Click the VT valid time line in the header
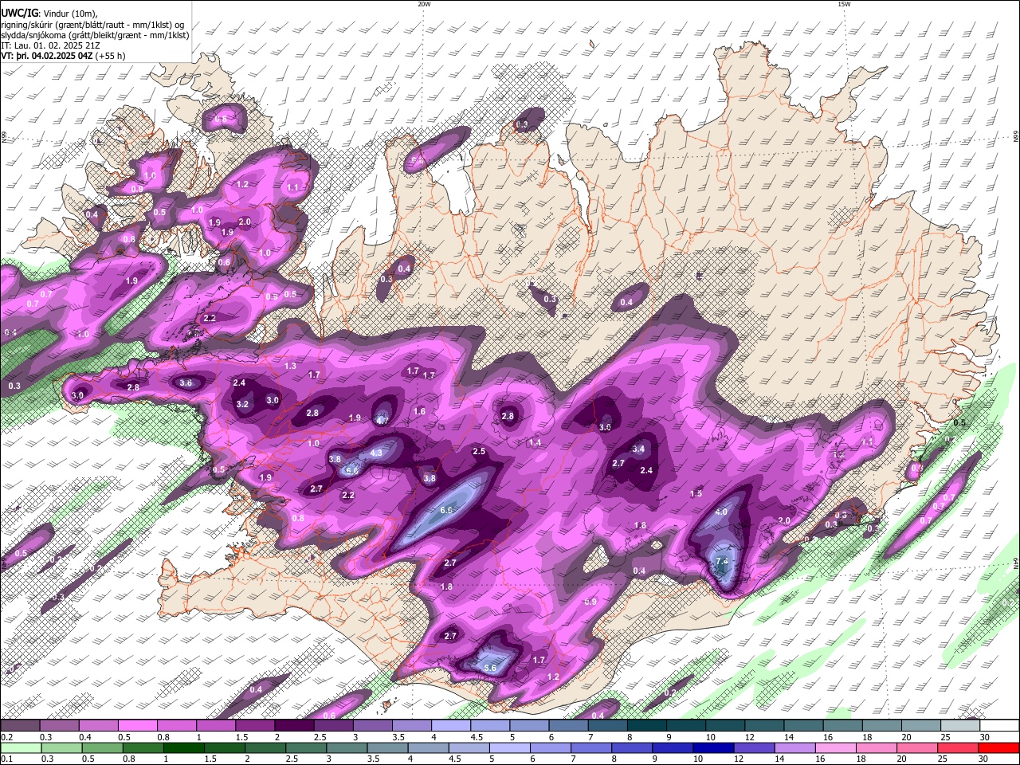Image resolution: width=1020 pixels, height=765 pixels. (x=63, y=56)
